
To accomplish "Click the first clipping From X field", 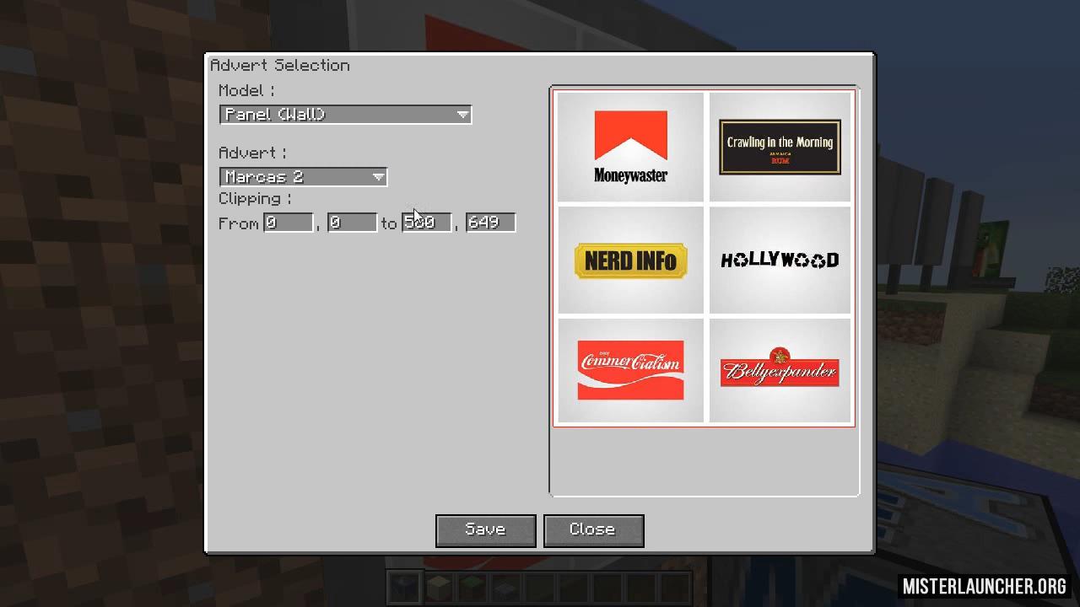I will [x=289, y=223].
